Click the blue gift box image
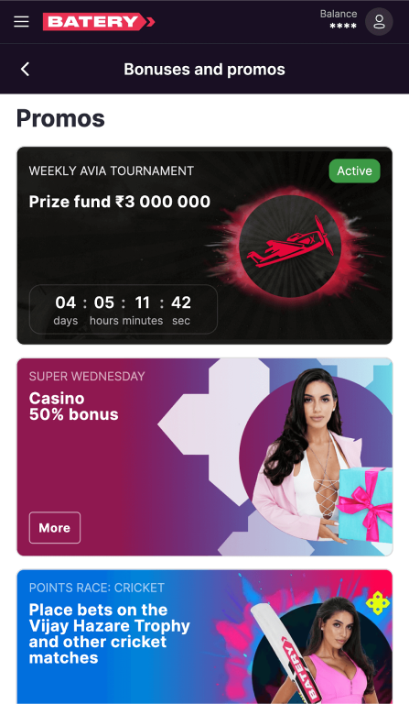The height and width of the screenshot is (704, 409). click(x=365, y=505)
